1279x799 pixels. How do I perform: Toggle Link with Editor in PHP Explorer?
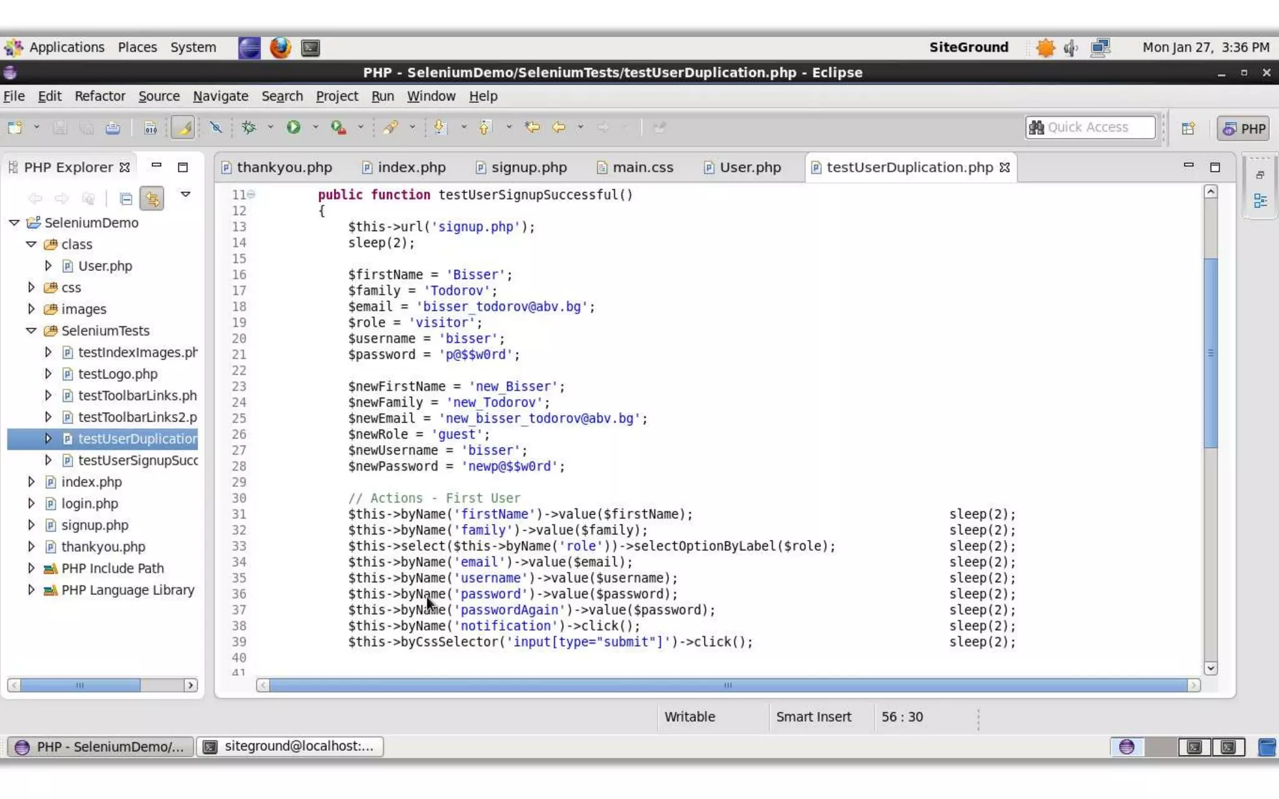(152, 199)
